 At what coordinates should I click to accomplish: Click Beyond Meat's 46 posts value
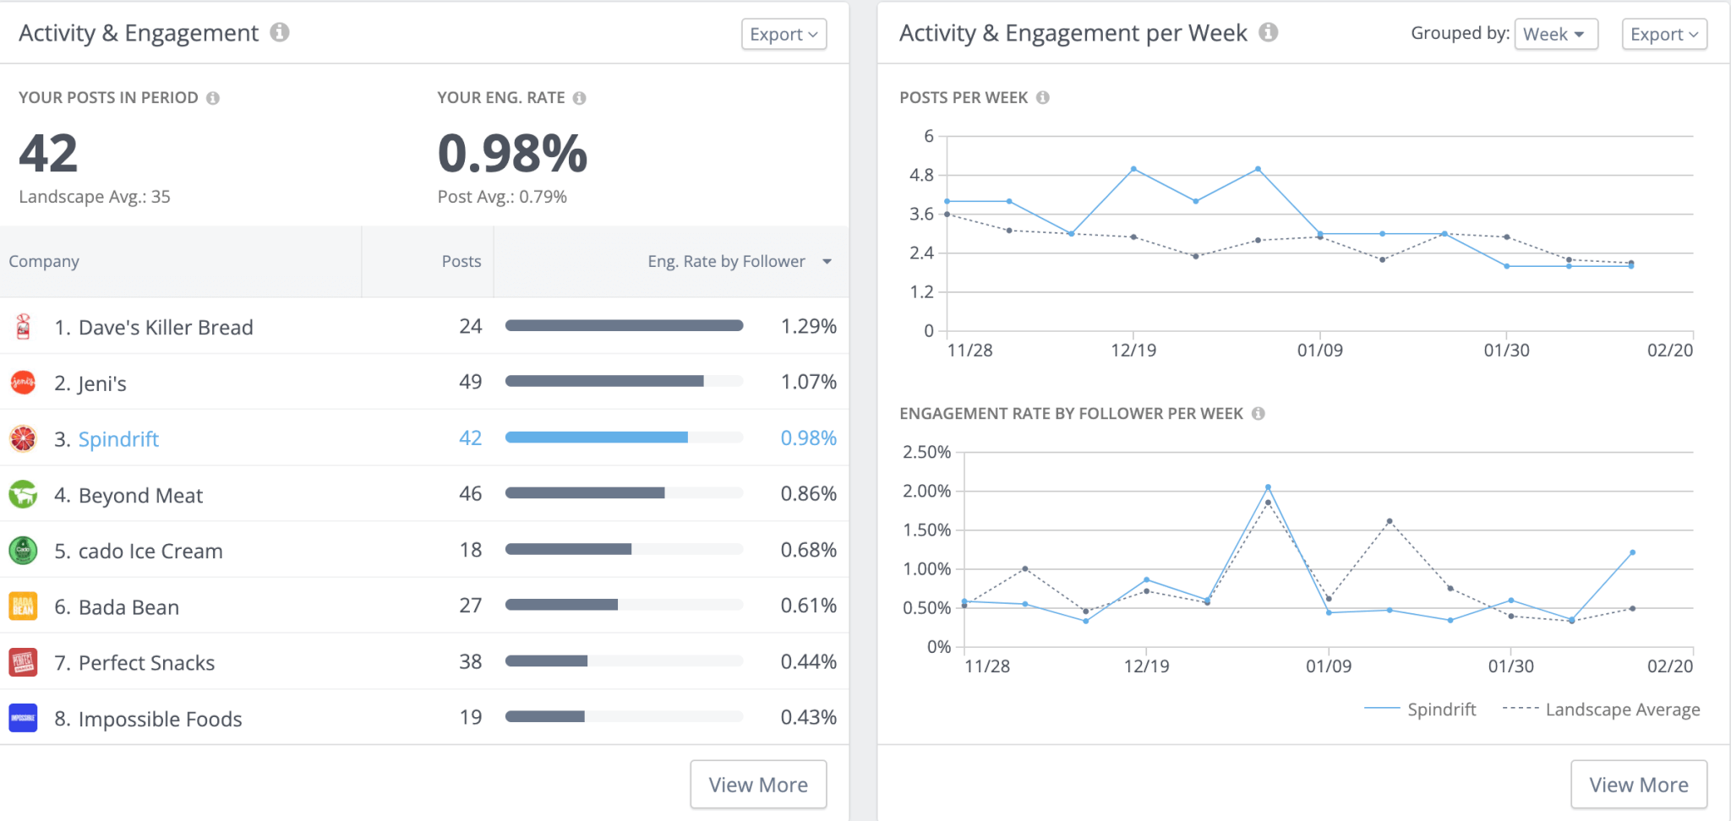pyautogui.click(x=470, y=493)
